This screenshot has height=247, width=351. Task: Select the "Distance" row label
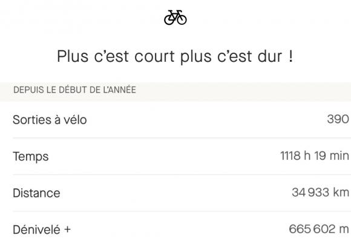(36, 193)
